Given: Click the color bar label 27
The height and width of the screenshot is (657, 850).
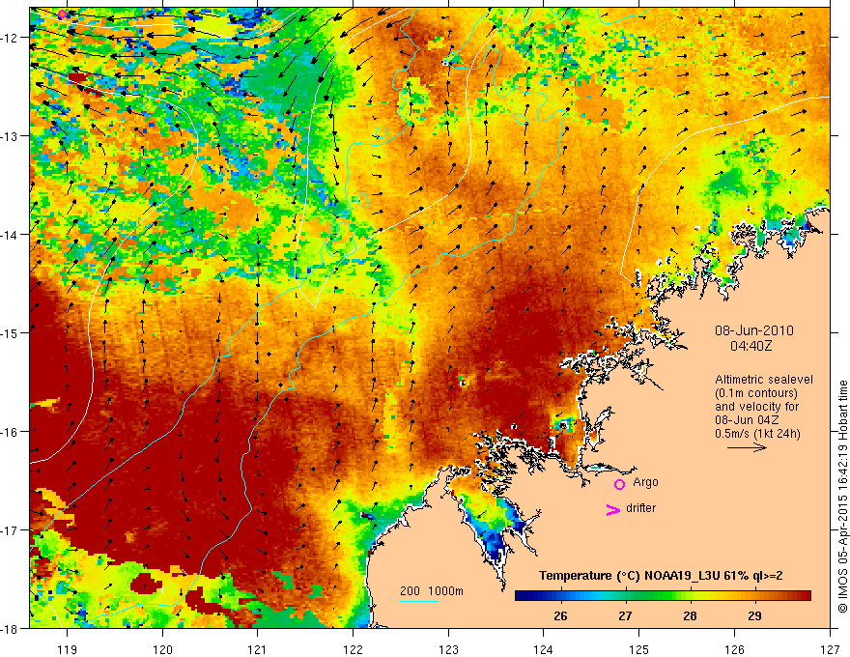Looking at the screenshot, I should tap(625, 615).
